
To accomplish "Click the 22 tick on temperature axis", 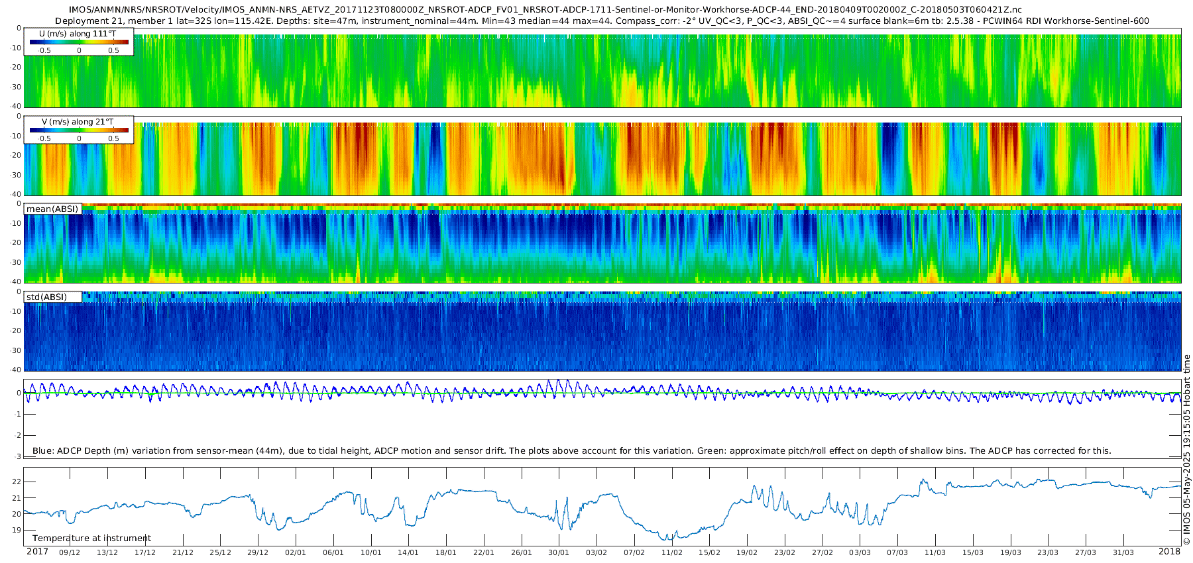I will 17,482.
